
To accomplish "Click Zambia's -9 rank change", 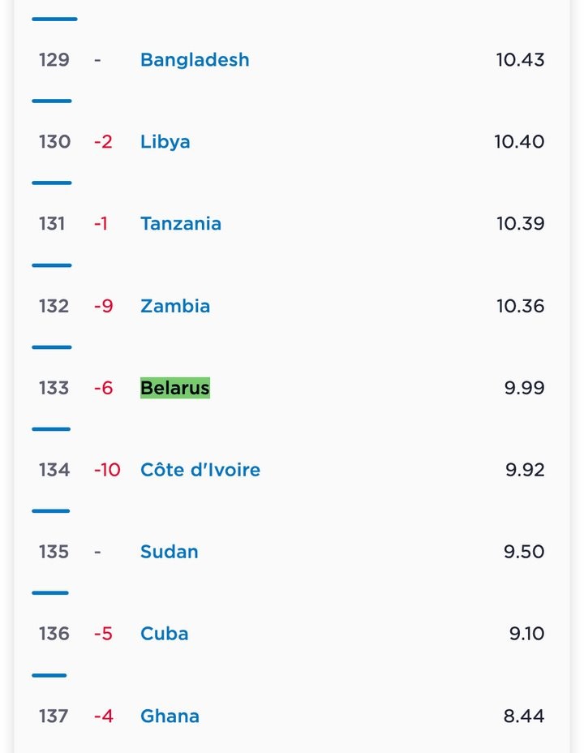I will (x=103, y=306).
